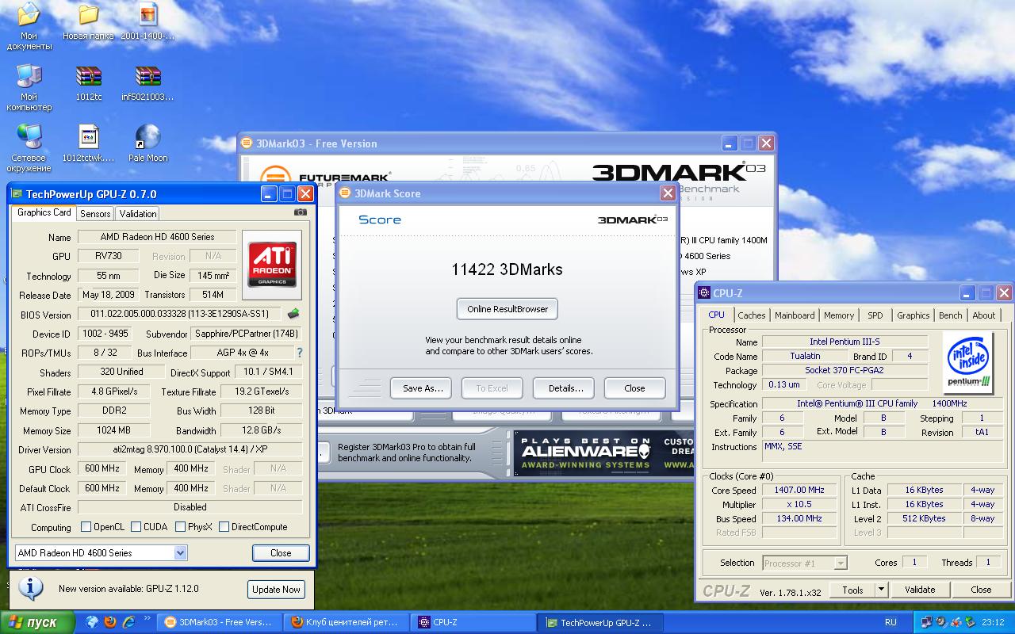Viewport: 1015px width, 634px height.
Task: Toggle the OpenCL checkbox
Action: click(x=86, y=527)
